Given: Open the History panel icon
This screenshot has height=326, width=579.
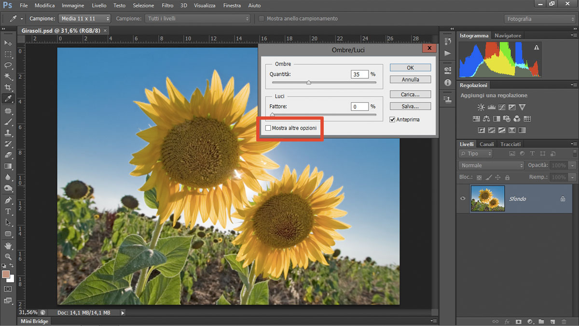Looking at the screenshot, I should pyautogui.click(x=448, y=42).
